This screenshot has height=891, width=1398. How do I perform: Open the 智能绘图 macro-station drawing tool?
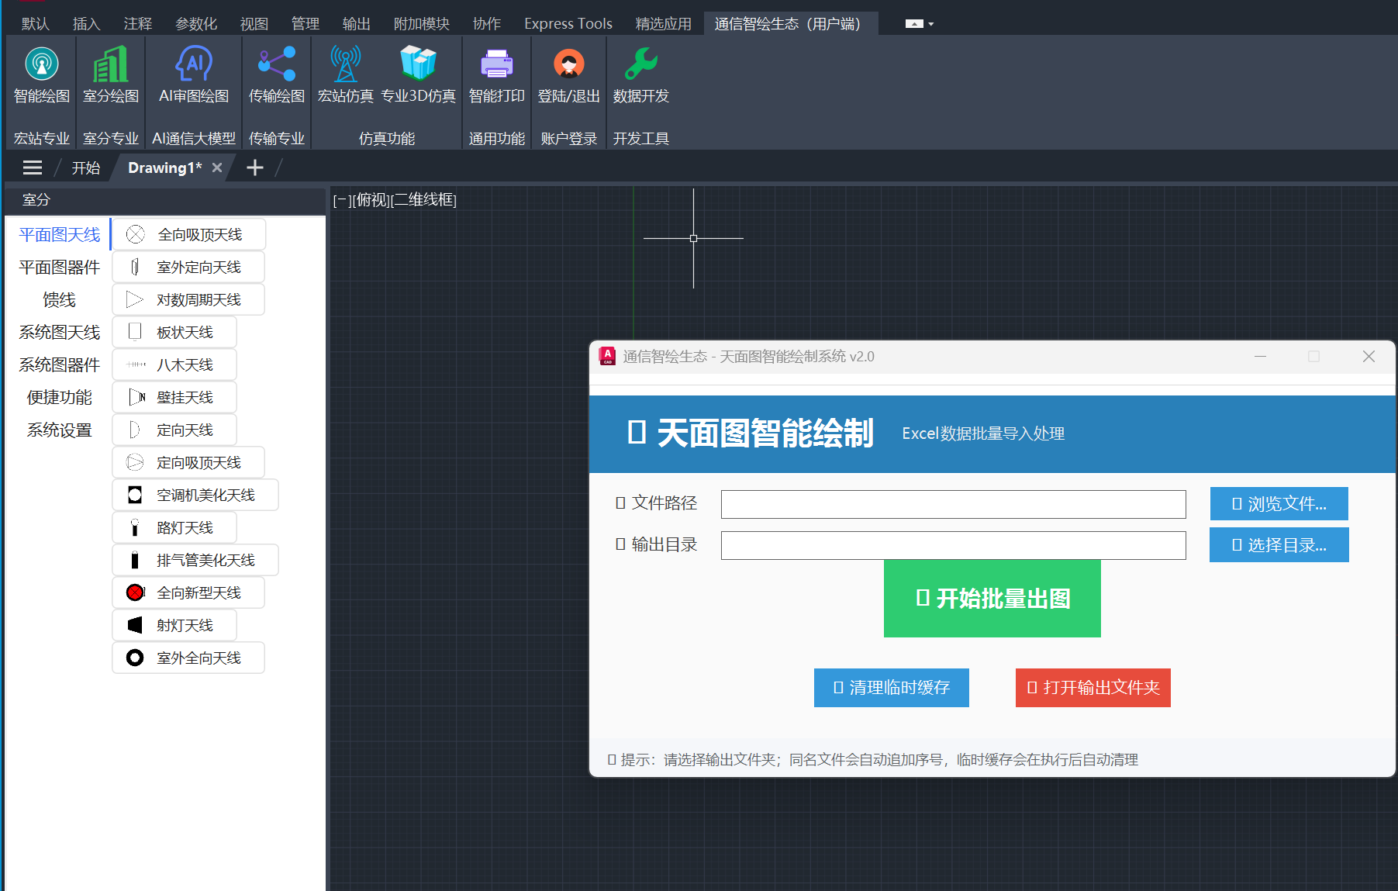(x=42, y=74)
